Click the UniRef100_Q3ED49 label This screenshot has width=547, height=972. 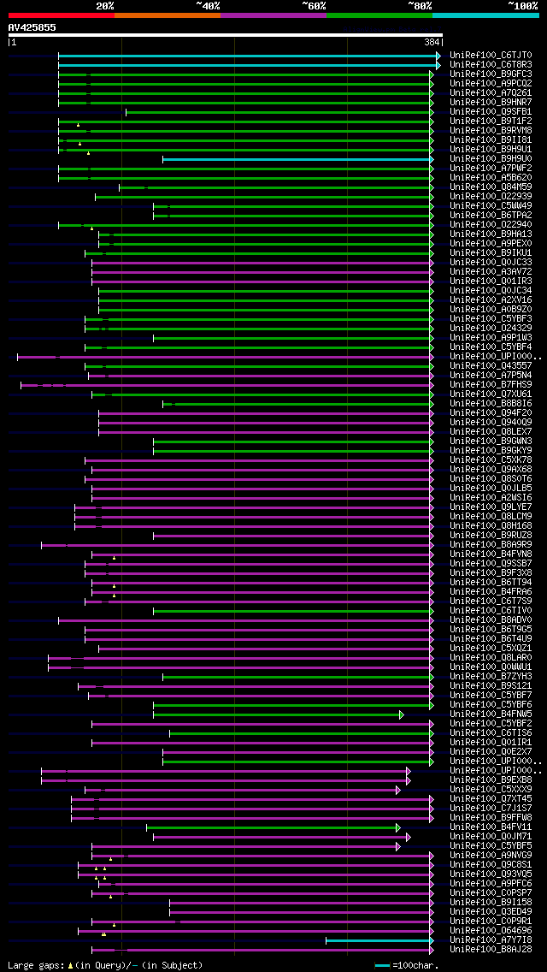pyautogui.click(x=491, y=913)
